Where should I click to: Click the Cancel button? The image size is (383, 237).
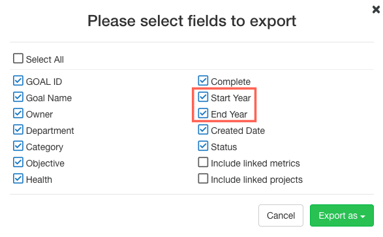pos(281,215)
